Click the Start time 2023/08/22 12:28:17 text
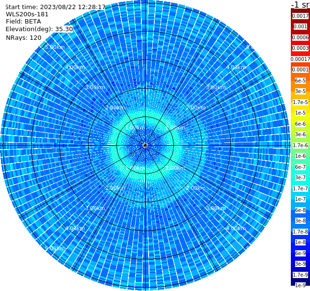Image resolution: width=310 pixels, height=291 pixels. click(55, 7)
